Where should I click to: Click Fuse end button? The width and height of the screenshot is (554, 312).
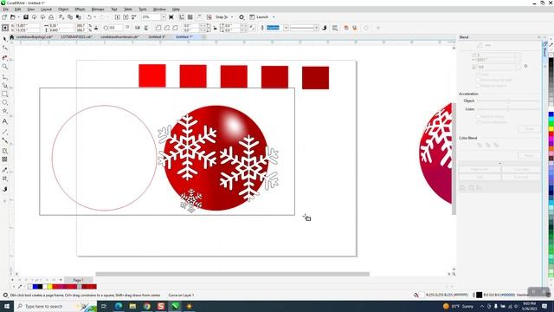pos(521,177)
